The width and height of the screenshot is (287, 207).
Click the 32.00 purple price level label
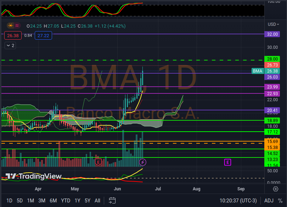272,34
